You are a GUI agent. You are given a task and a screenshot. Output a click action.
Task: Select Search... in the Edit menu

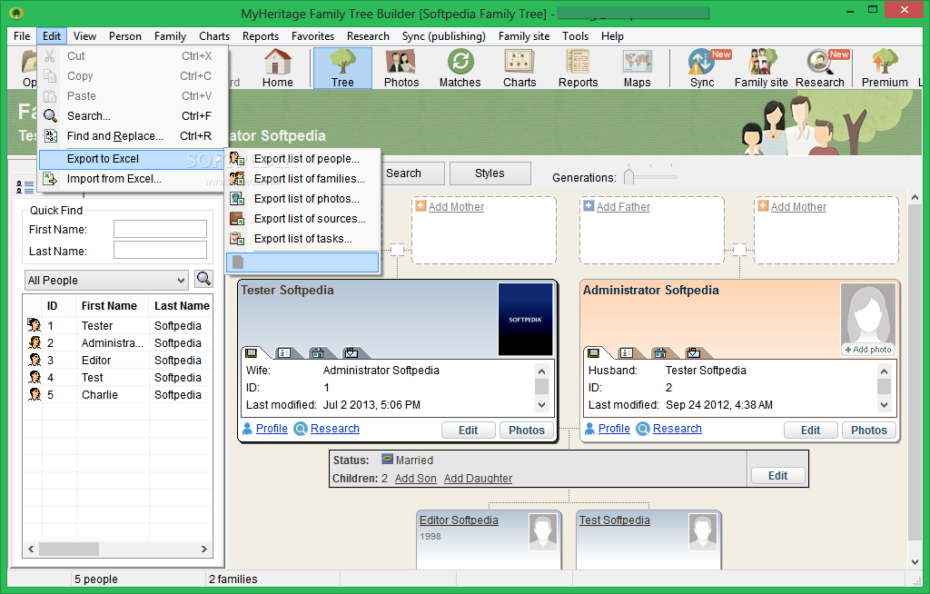pos(131,115)
